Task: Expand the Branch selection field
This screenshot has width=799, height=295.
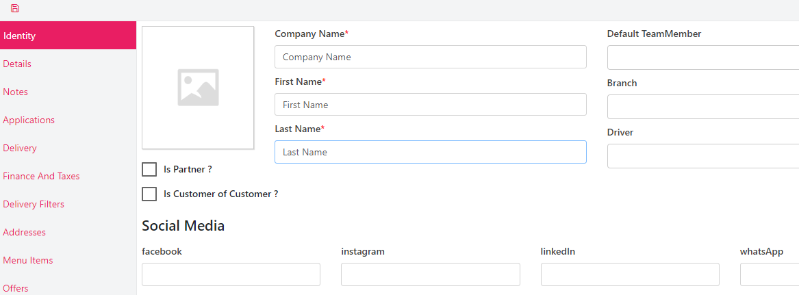Action: pyautogui.click(x=702, y=107)
